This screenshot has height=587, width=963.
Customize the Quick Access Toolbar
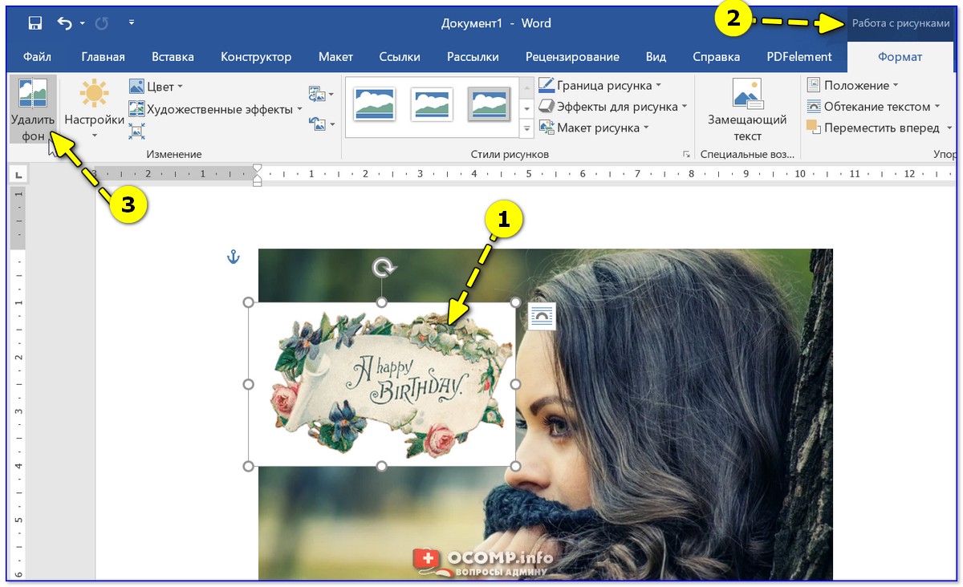tap(132, 22)
